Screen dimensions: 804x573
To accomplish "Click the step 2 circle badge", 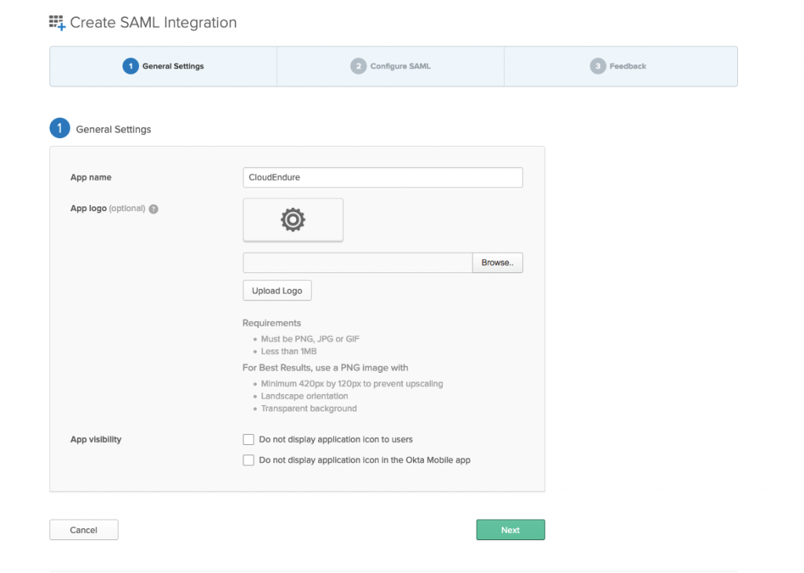I will pos(357,66).
